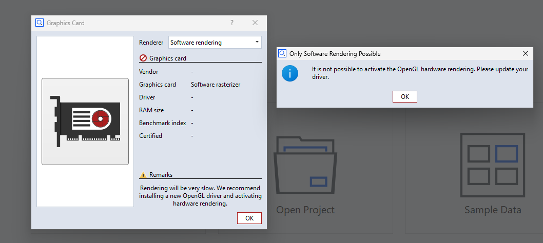
Task: Click the Remarks rendering warning text
Action: (x=200, y=196)
